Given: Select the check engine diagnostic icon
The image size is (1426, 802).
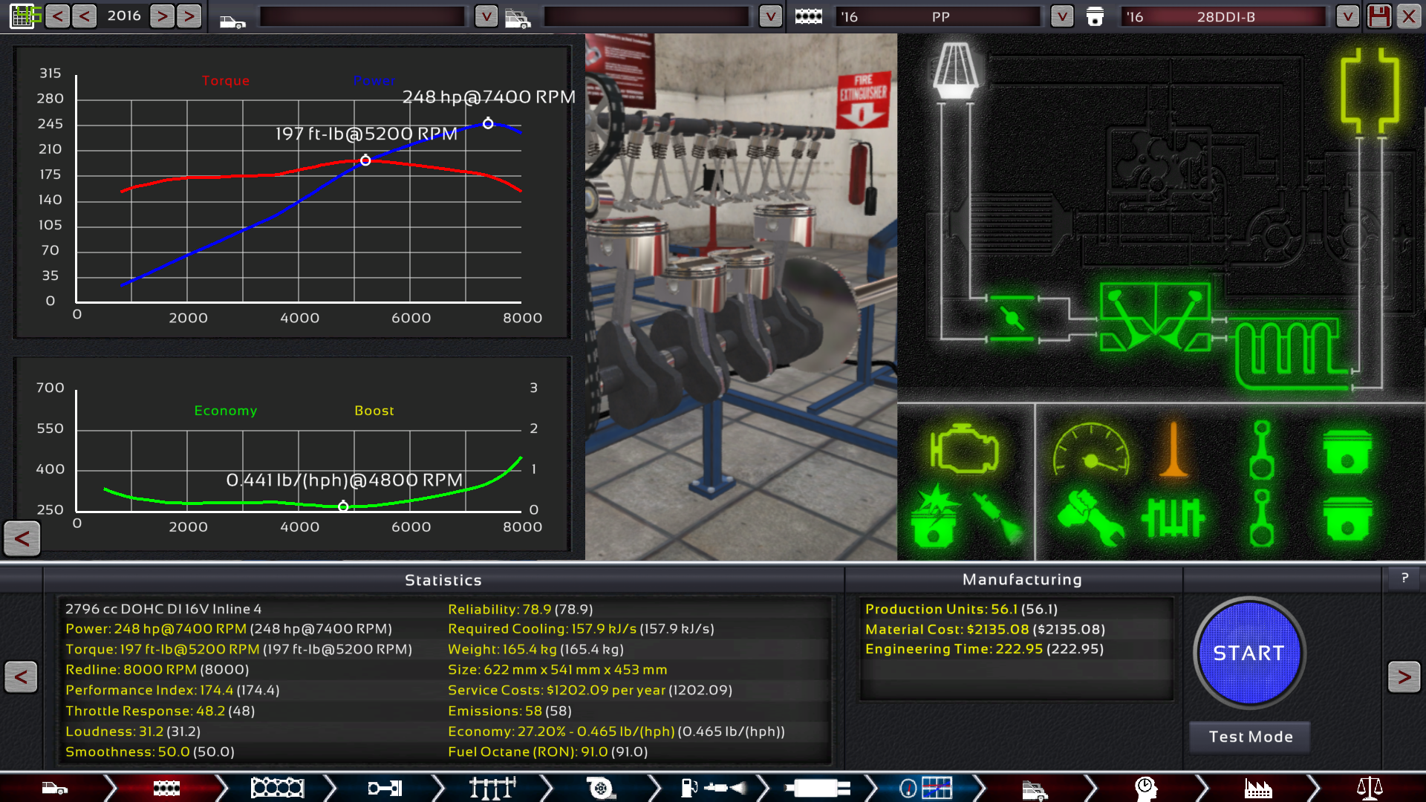Looking at the screenshot, I should coord(964,449).
